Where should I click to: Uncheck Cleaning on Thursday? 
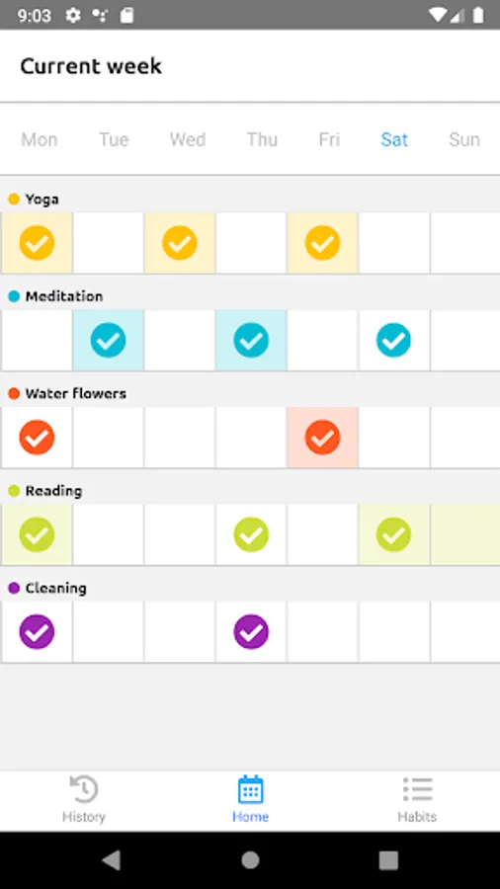click(x=251, y=631)
